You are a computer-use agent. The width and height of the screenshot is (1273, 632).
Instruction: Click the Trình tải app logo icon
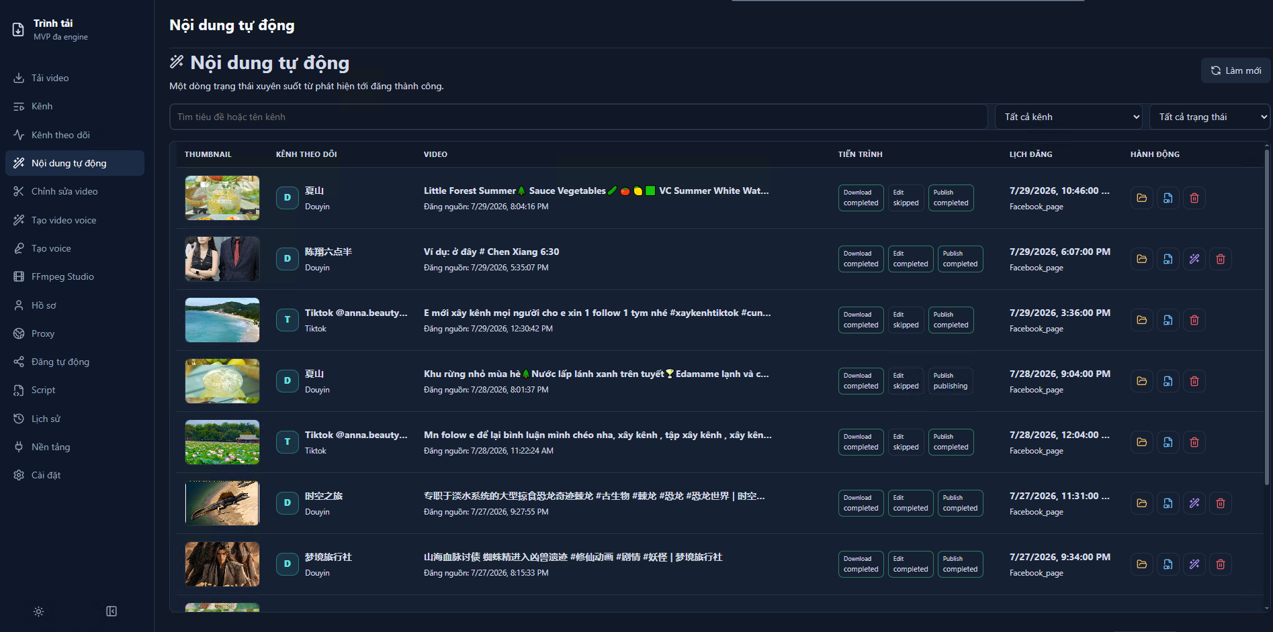tap(18, 30)
